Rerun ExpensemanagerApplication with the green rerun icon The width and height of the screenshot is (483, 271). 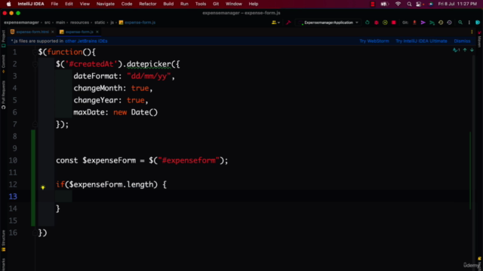368,23
